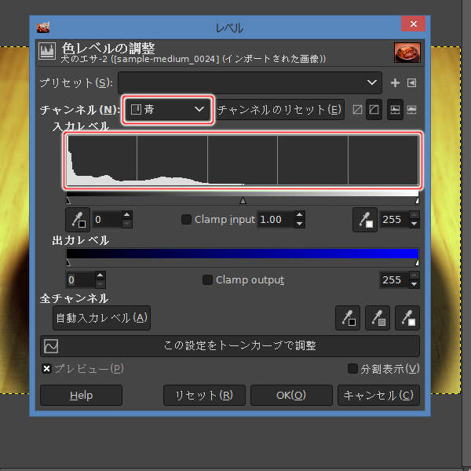Image resolution: width=471 pixels, height=471 pixels.
Task: Increase low output value stepper
Action: point(100,276)
